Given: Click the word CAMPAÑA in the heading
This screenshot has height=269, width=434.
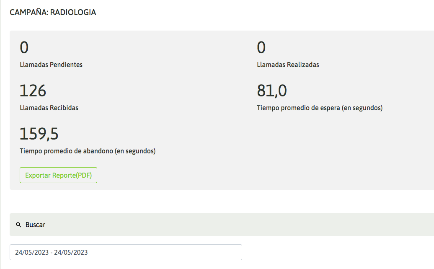Looking at the screenshot, I should coord(28,13).
